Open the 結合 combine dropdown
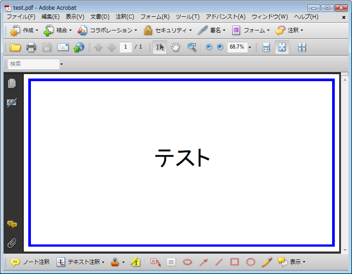The height and width of the screenshot is (274, 352). click(58, 30)
